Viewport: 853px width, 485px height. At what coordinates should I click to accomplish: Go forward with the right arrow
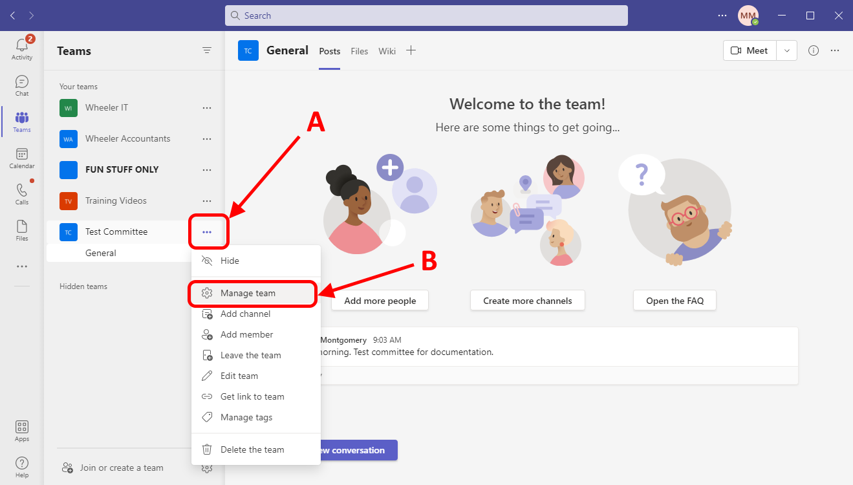(32, 16)
